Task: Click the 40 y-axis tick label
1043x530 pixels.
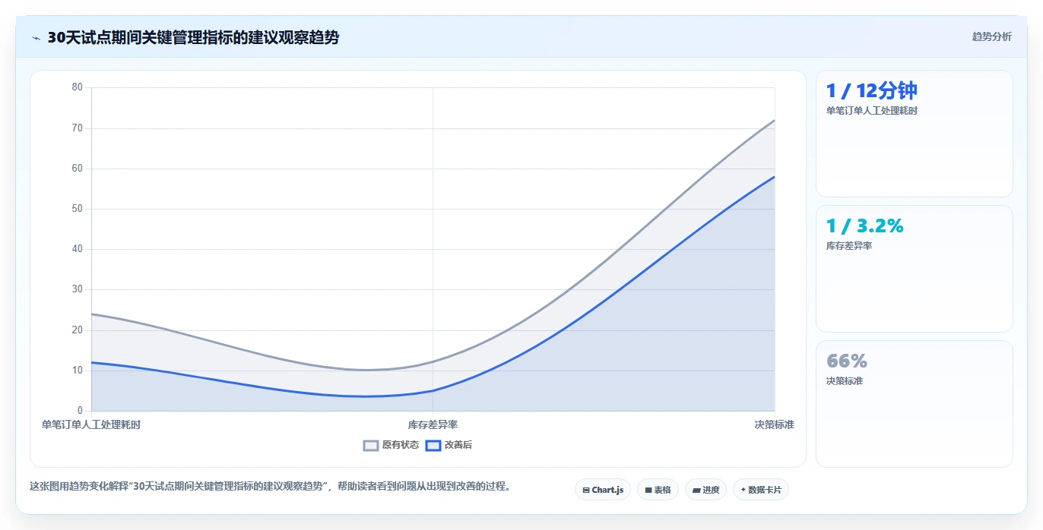Action: click(x=77, y=249)
